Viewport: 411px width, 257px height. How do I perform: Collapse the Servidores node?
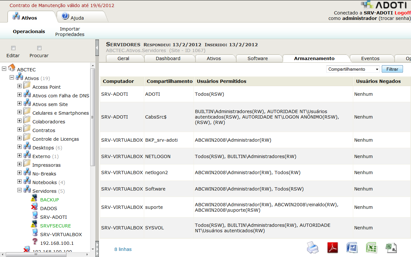(20, 190)
